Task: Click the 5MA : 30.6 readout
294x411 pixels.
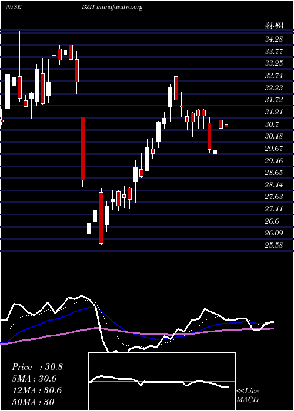Action: coord(34,379)
